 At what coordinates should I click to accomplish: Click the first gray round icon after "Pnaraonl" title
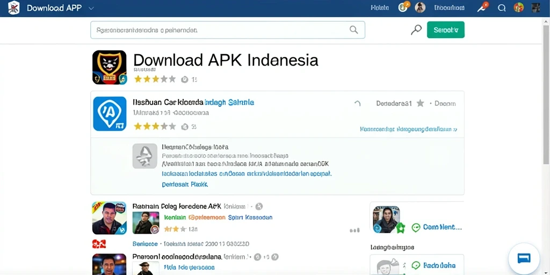(x=257, y=257)
